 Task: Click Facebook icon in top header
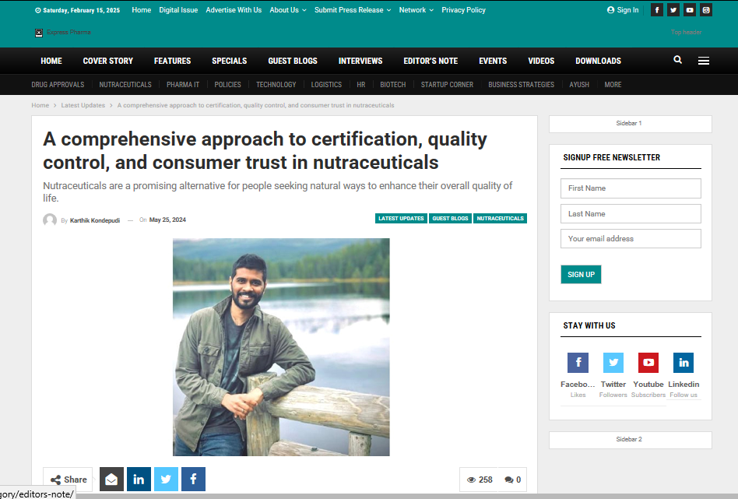click(x=656, y=10)
